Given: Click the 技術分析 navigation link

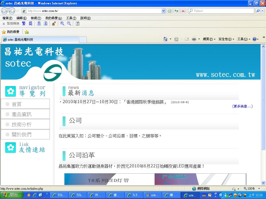Looking at the screenshot, I should pos(22,125).
